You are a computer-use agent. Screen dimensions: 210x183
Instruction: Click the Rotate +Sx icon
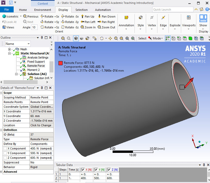[x=42, y=16]
